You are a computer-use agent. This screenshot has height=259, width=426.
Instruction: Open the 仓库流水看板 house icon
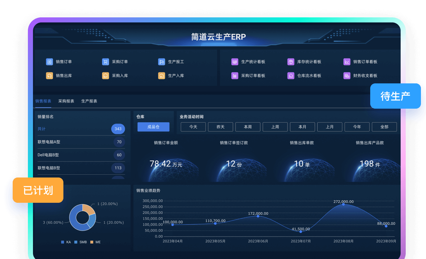pyautogui.click(x=291, y=76)
